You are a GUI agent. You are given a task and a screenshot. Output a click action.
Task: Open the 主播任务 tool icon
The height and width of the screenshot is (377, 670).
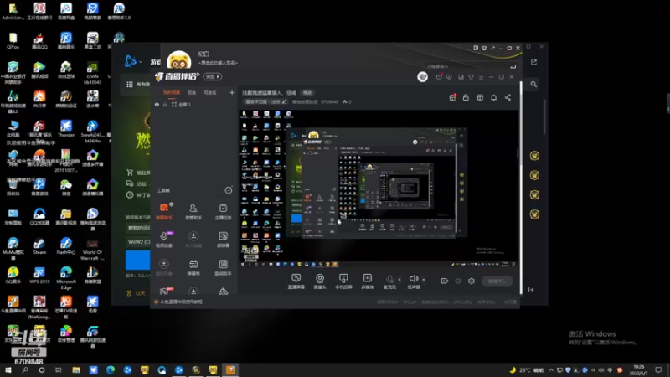pos(223,211)
